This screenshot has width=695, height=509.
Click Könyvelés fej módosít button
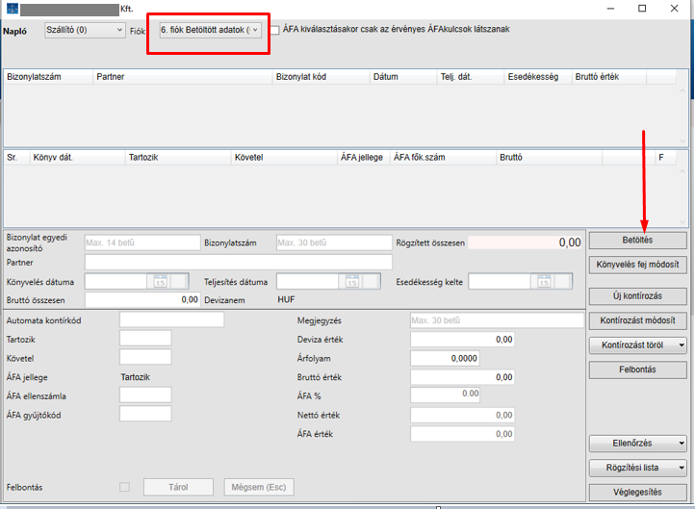(x=638, y=265)
